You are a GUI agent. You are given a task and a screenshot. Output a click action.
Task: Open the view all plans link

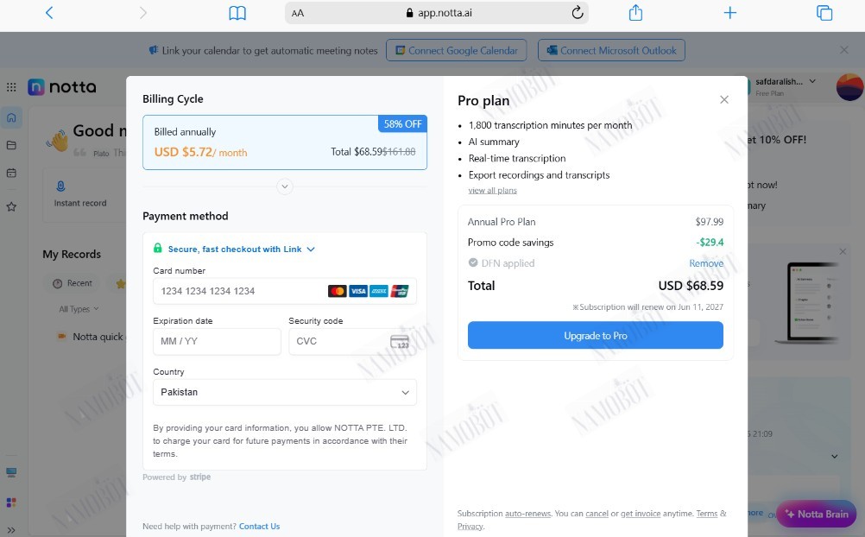tap(493, 191)
